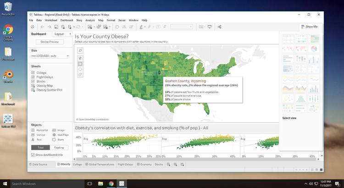344x188 pixels.
Task: Click the packed bubbles thumbnail in Show Me
Action: pos(314,108)
